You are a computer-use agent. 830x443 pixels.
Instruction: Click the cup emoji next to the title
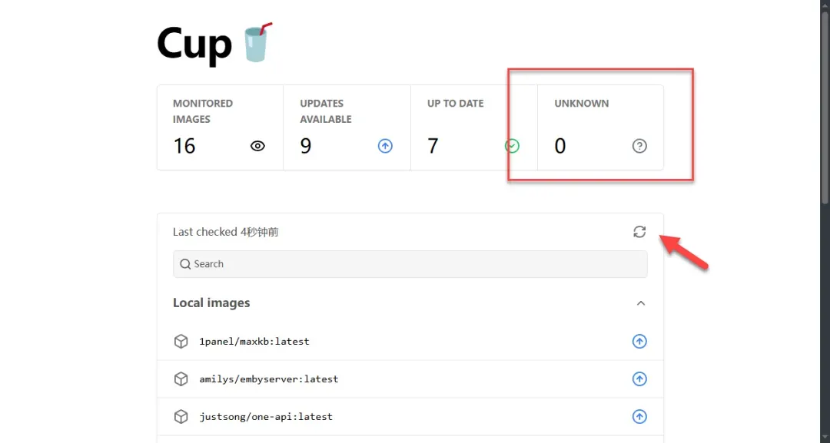(257, 42)
